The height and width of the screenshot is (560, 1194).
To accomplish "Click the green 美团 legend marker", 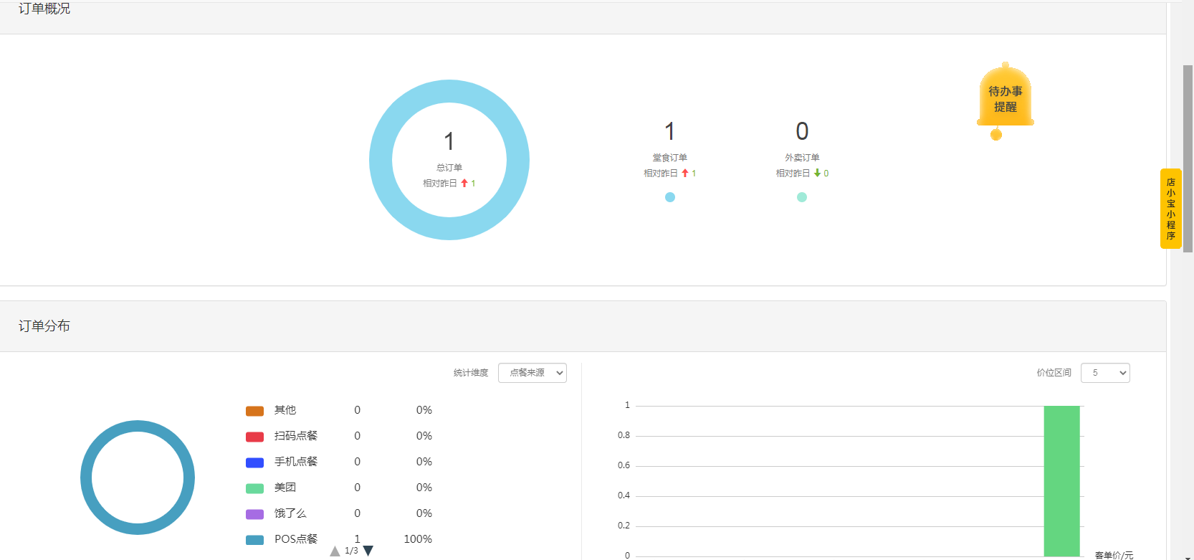I will 254,488.
